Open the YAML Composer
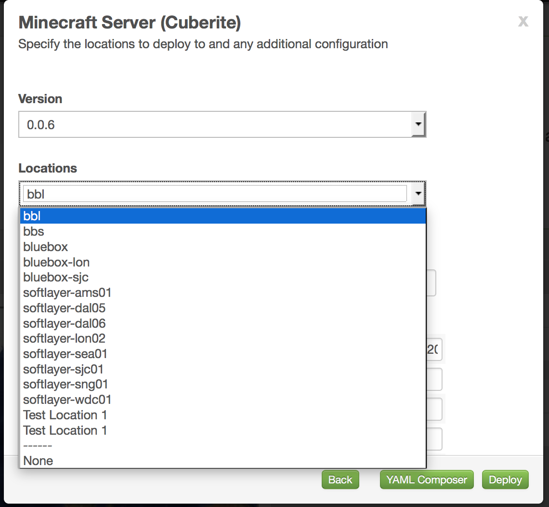 [427, 480]
